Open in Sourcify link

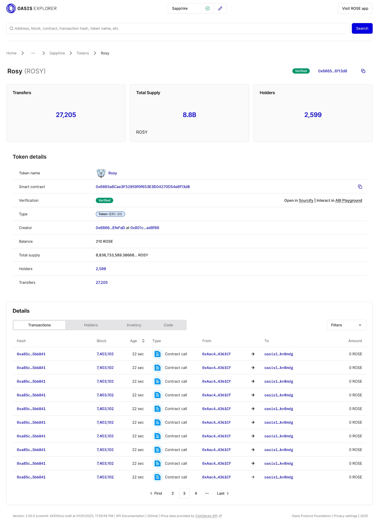(x=306, y=201)
